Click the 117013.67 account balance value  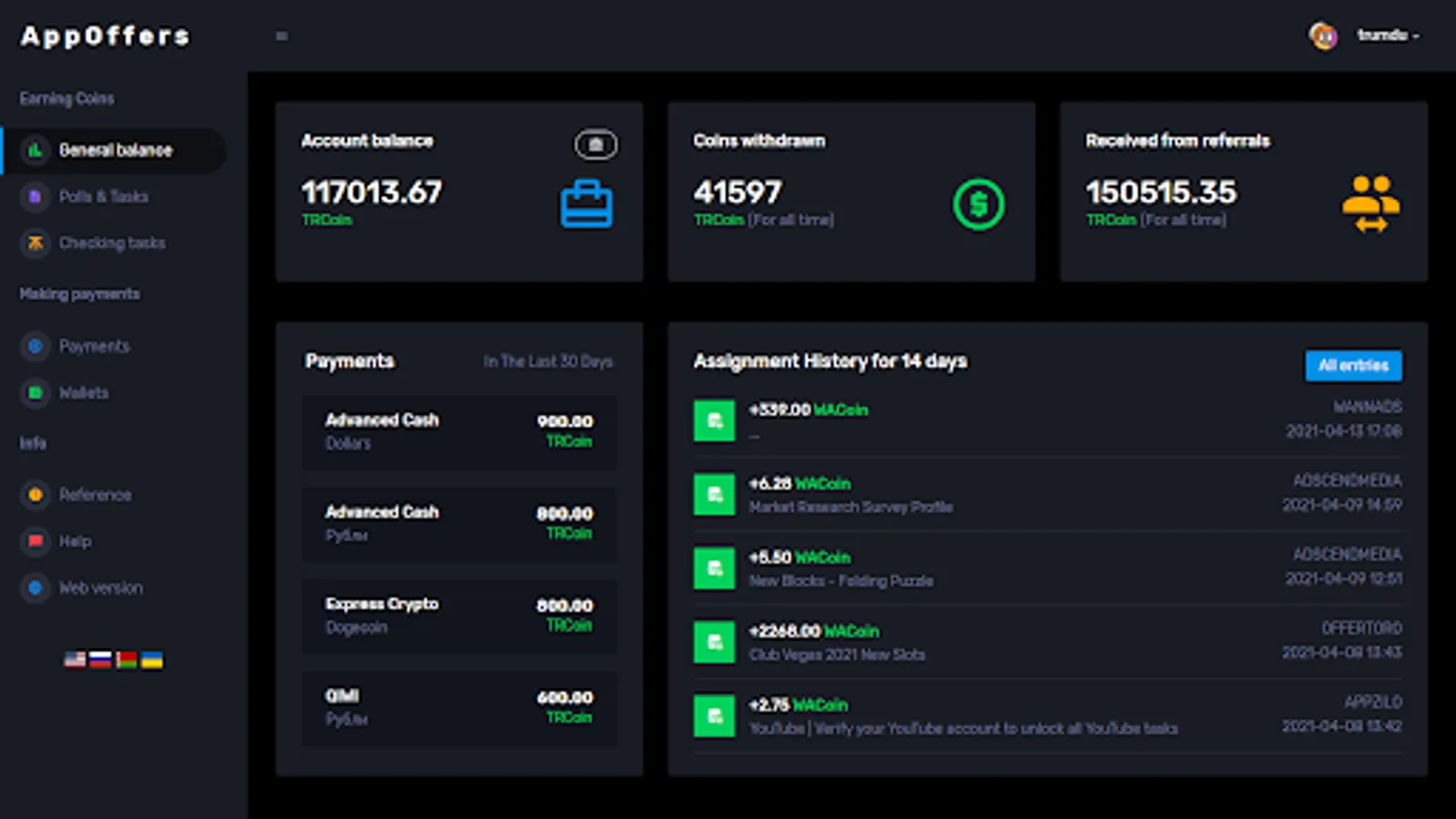[371, 192]
